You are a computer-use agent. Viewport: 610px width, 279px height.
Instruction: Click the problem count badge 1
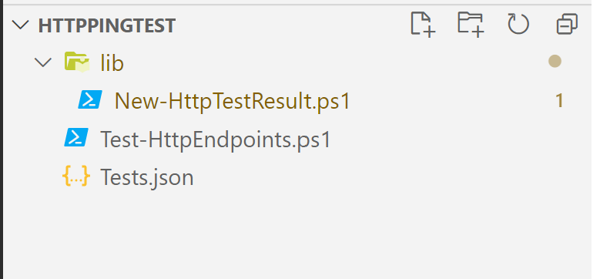pos(559,100)
